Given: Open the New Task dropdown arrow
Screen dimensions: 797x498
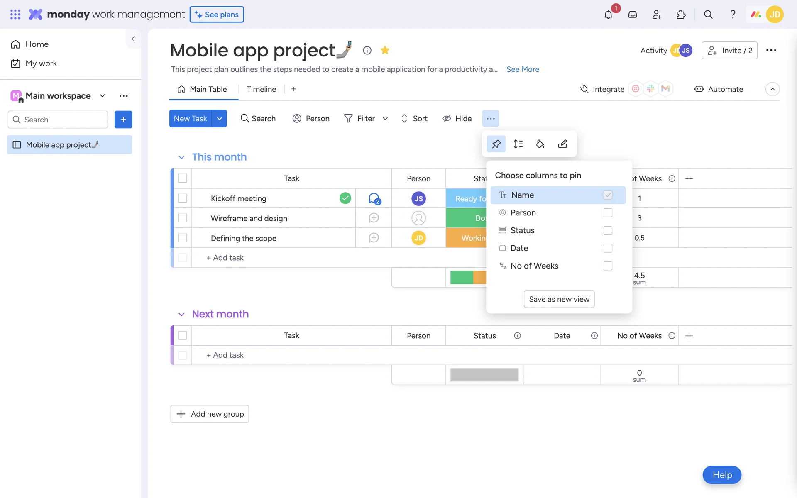Looking at the screenshot, I should coord(219,119).
